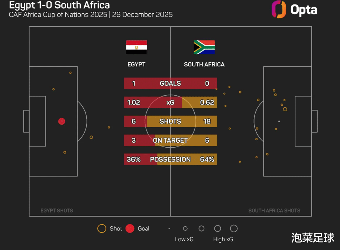Click the EGYPT team name
340x250 pixels.
(136, 65)
